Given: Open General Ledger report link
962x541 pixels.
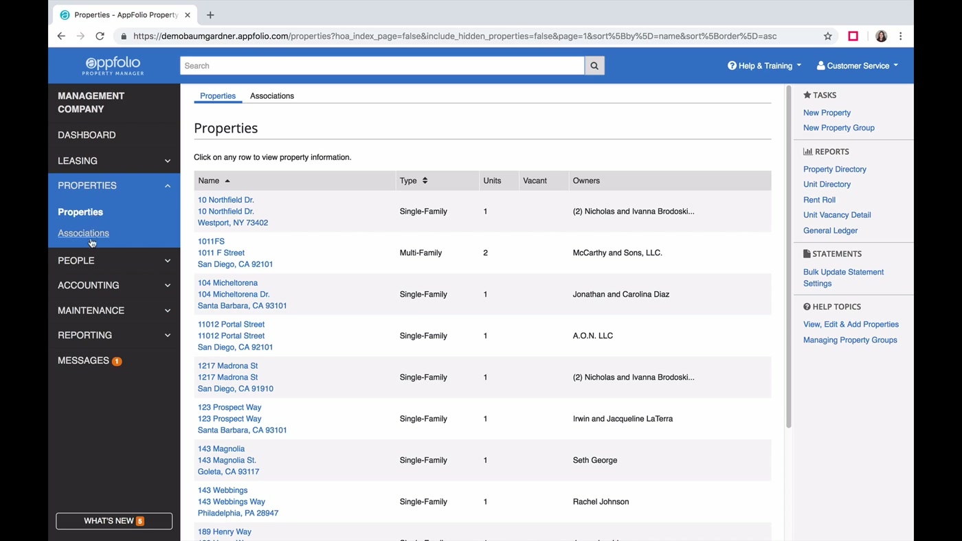Looking at the screenshot, I should 830,231.
